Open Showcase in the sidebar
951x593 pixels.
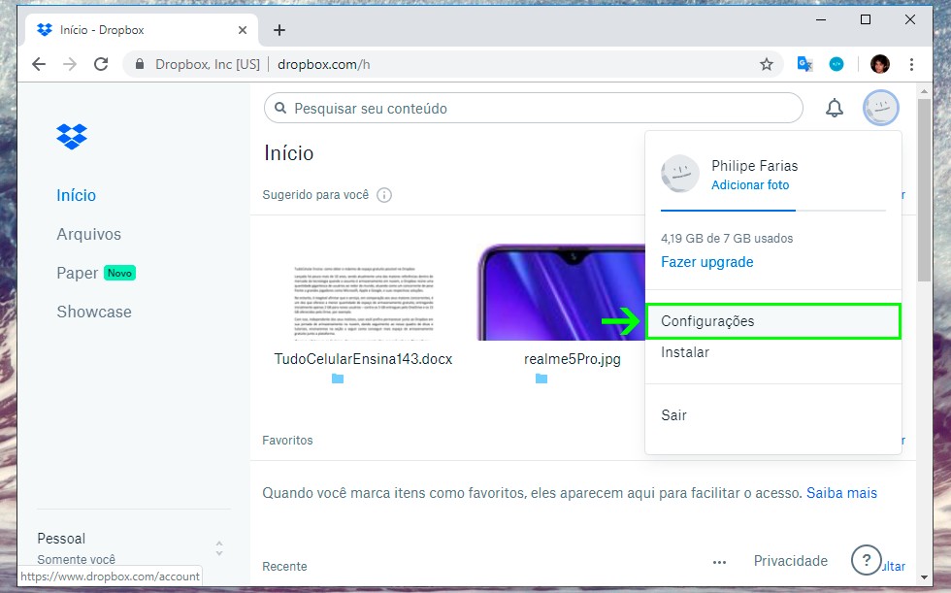click(94, 312)
